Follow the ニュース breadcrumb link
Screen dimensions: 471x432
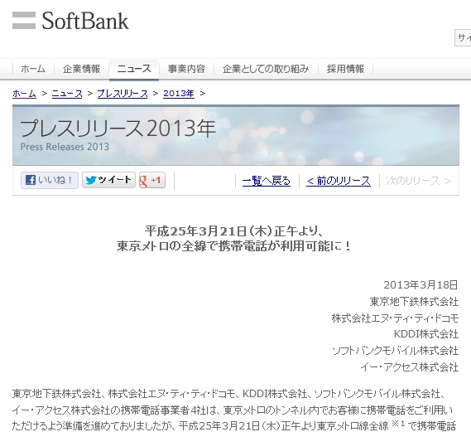coord(67,94)
